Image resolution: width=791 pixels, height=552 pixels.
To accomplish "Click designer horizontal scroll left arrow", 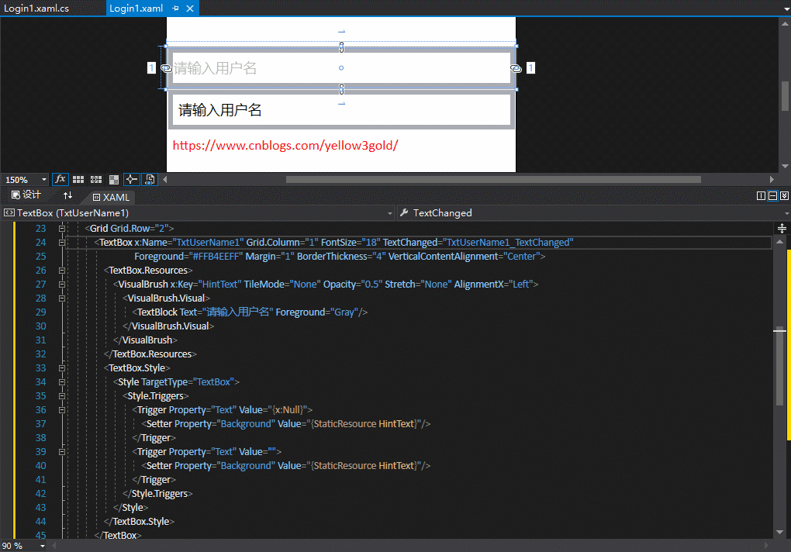I will 165,179.
